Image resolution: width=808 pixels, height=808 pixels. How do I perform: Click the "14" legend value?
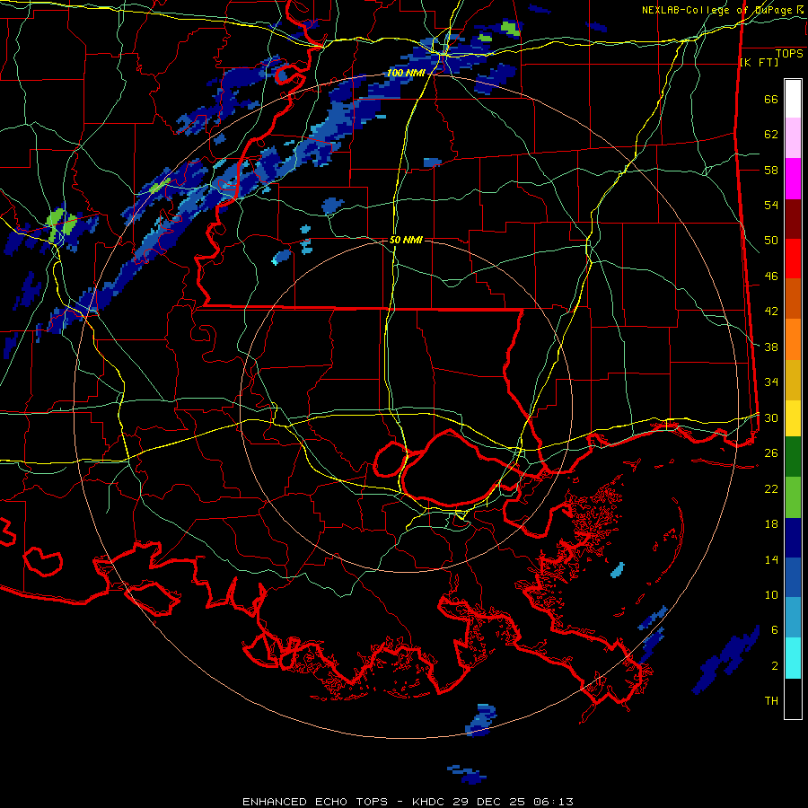[x=771, y=559]
